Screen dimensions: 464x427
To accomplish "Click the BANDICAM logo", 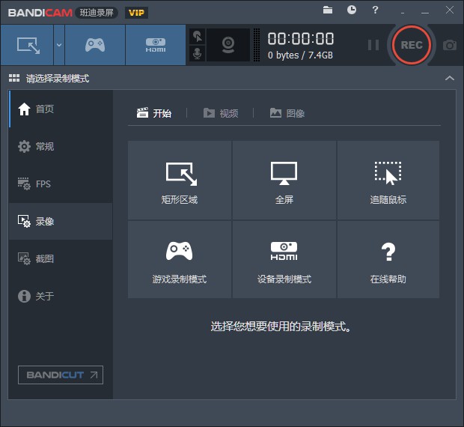I will click(40, 13).
